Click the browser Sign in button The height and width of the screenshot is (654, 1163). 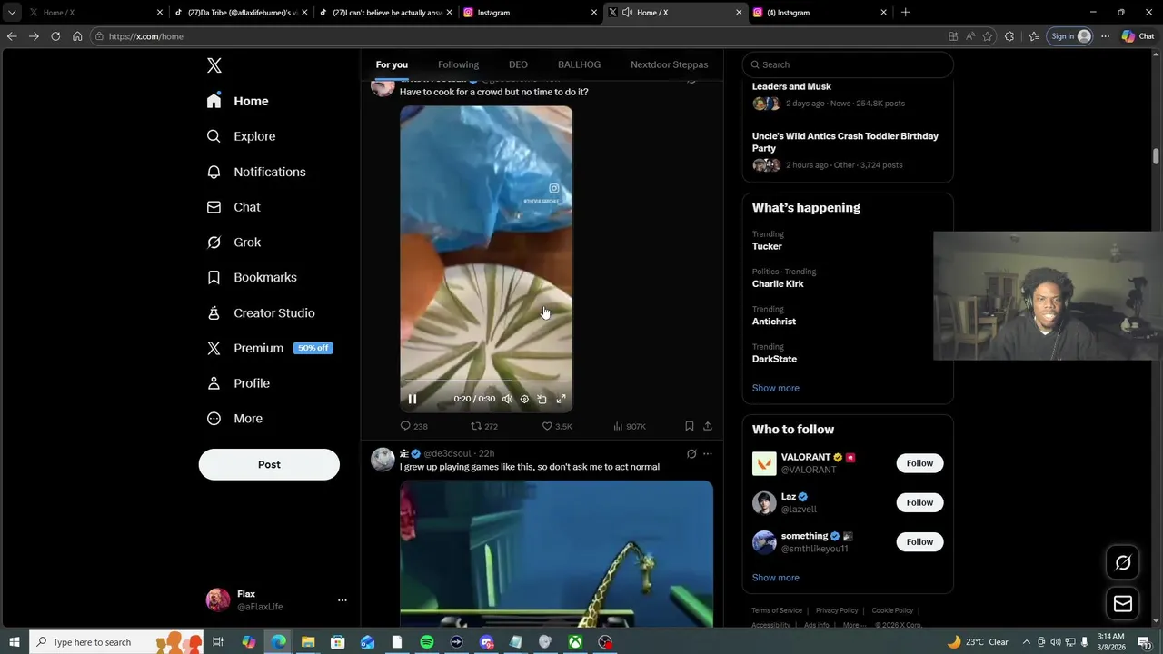(1070, 36)
